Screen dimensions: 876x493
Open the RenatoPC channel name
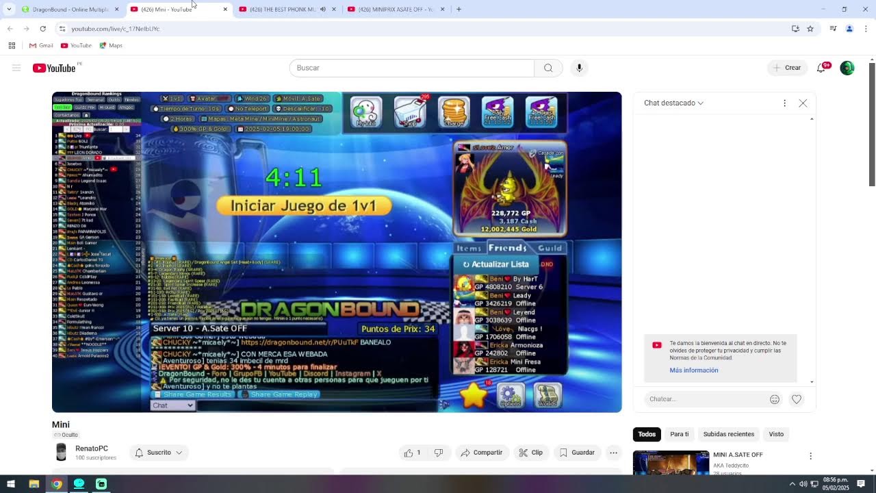pyautogui.click(x=91, y=448)
